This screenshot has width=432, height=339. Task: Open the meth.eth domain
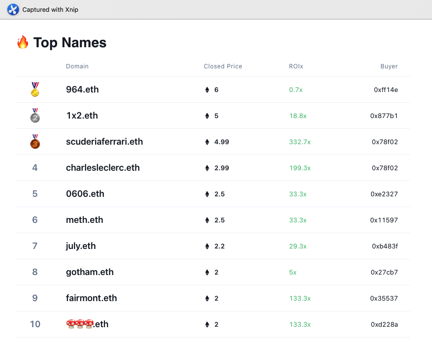[85, 219]
